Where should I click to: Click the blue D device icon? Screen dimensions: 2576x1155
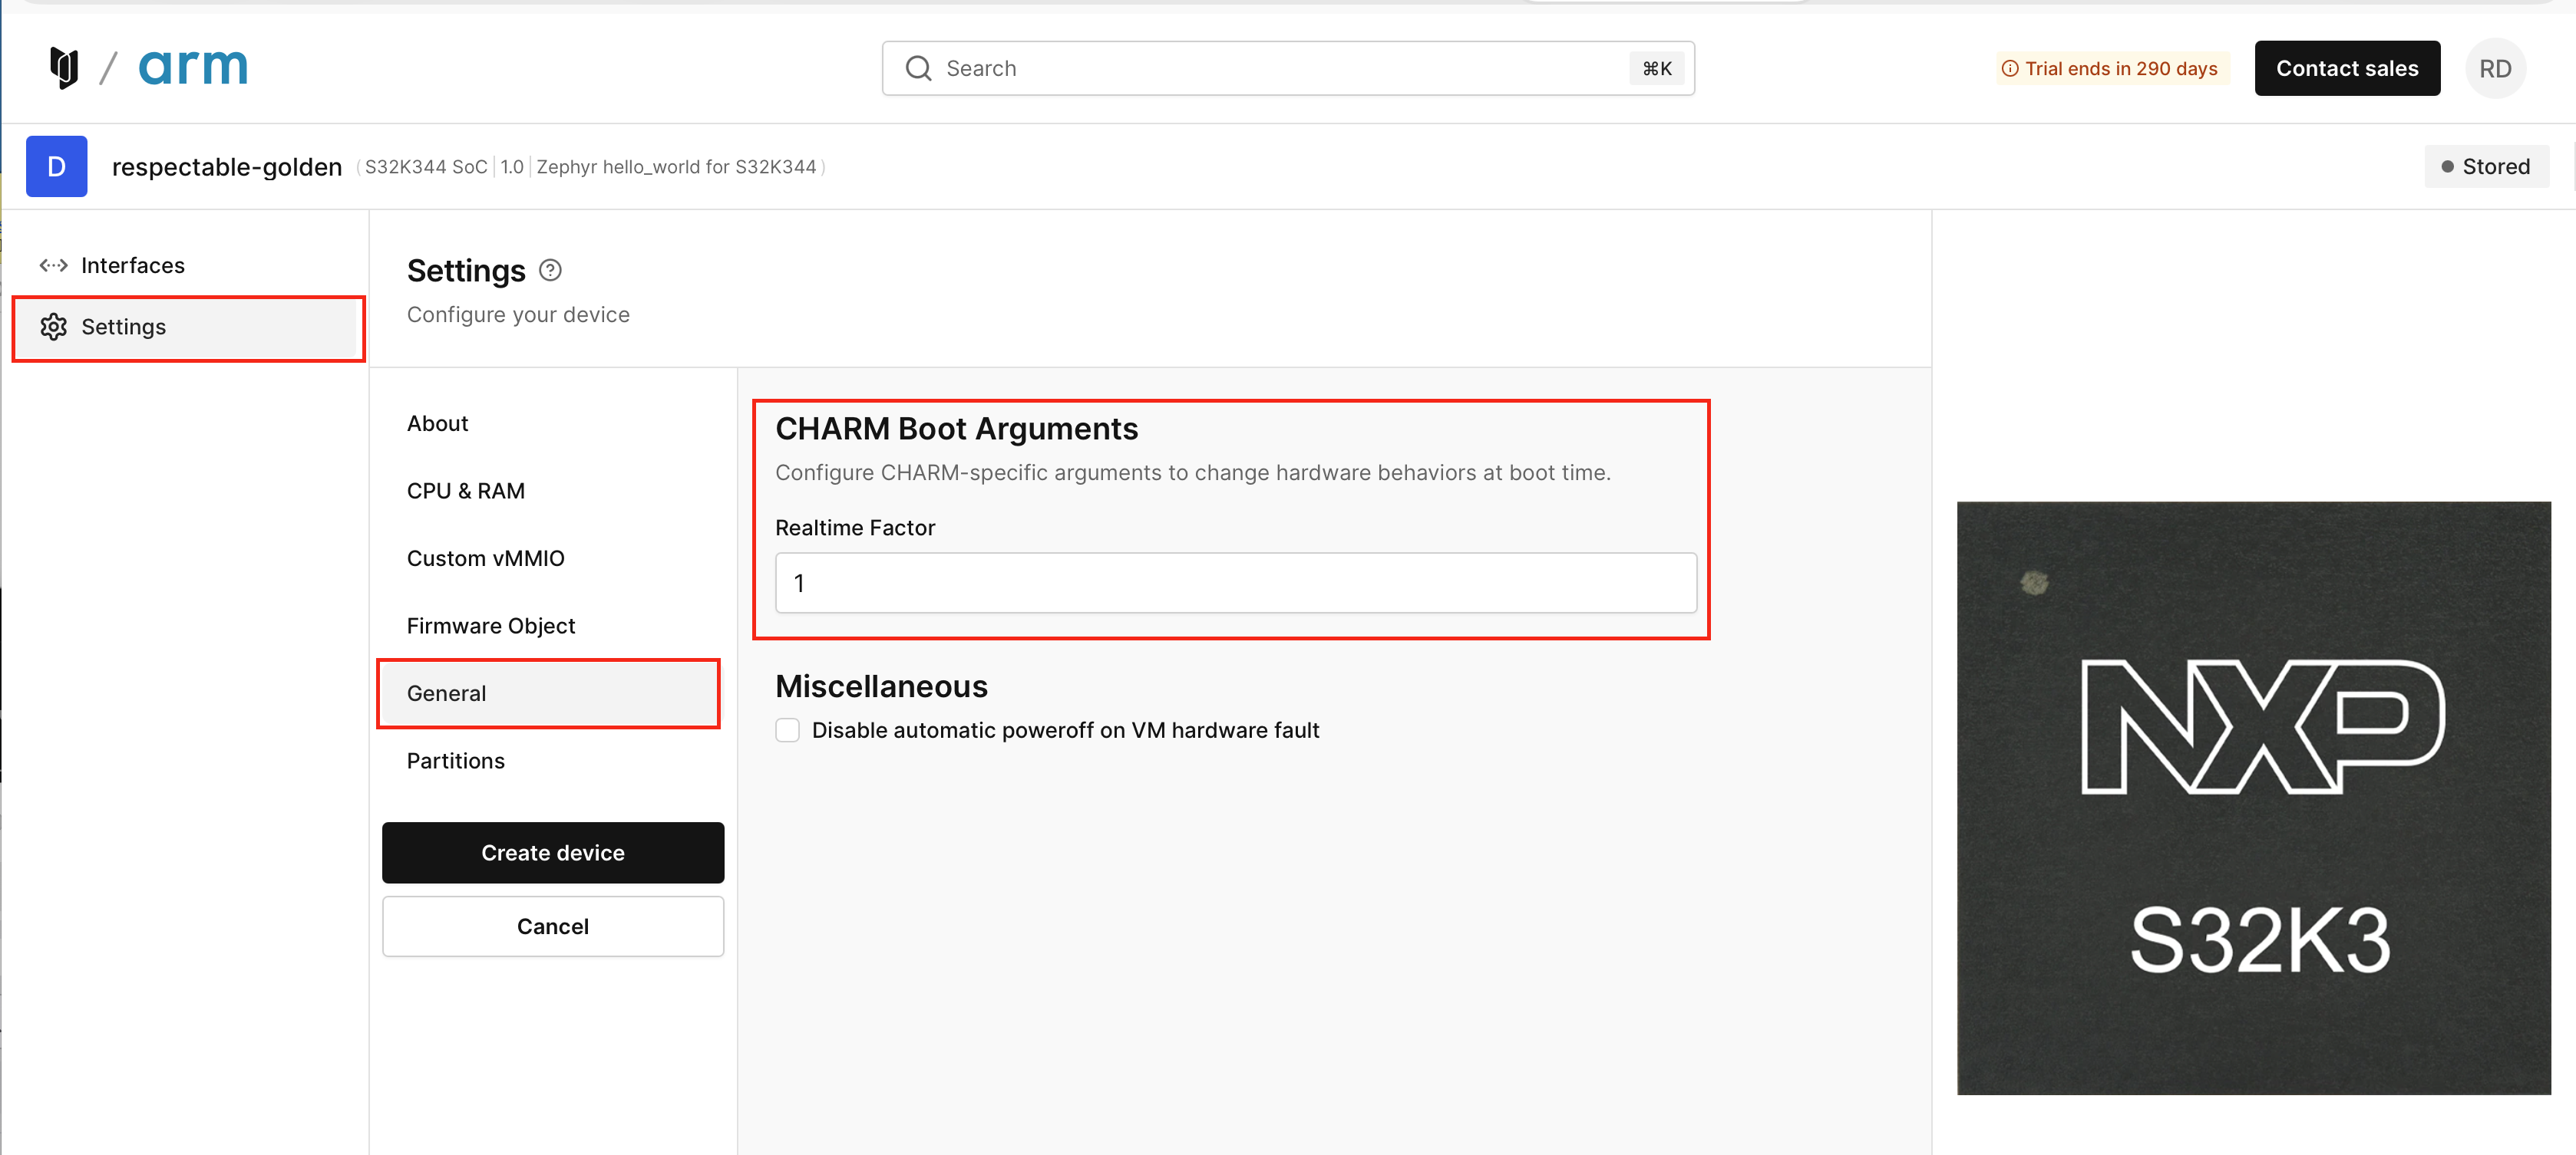coord(57,166)
